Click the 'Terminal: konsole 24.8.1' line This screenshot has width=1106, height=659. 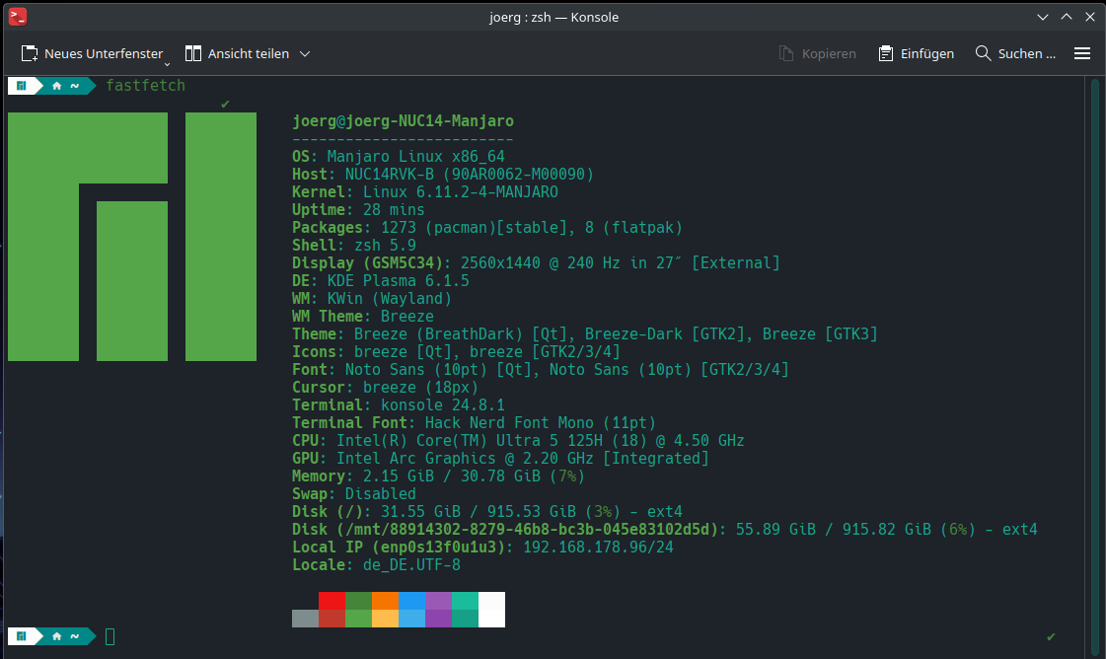399,405
